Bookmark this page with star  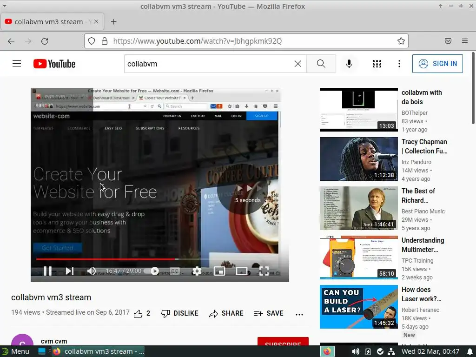[x=401, y=41]
